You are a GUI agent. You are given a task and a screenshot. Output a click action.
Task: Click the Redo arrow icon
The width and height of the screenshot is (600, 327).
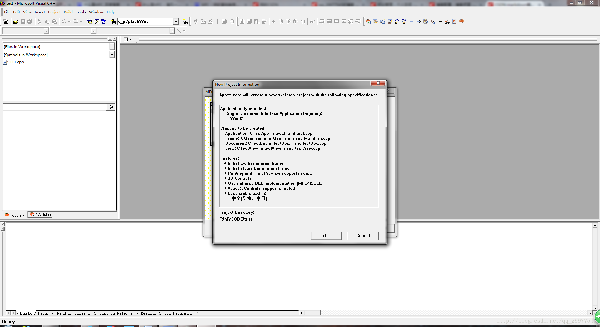click(x=75, y=22)
